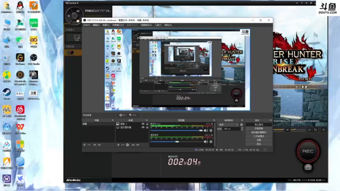Open the Edit (E) menu in OBS
Image resolution: width=340 pixels, height=191 pixels.
click(96, 25)
